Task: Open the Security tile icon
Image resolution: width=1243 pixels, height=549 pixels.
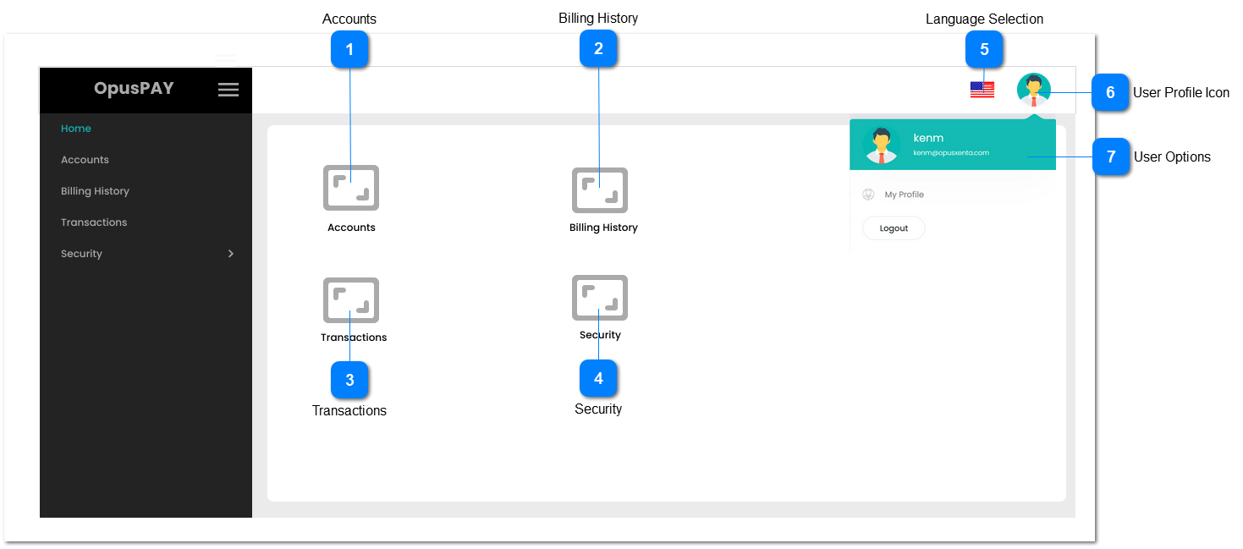Action: pos(599,298)
